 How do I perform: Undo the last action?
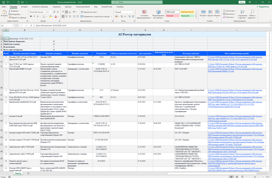coord(8,2)
